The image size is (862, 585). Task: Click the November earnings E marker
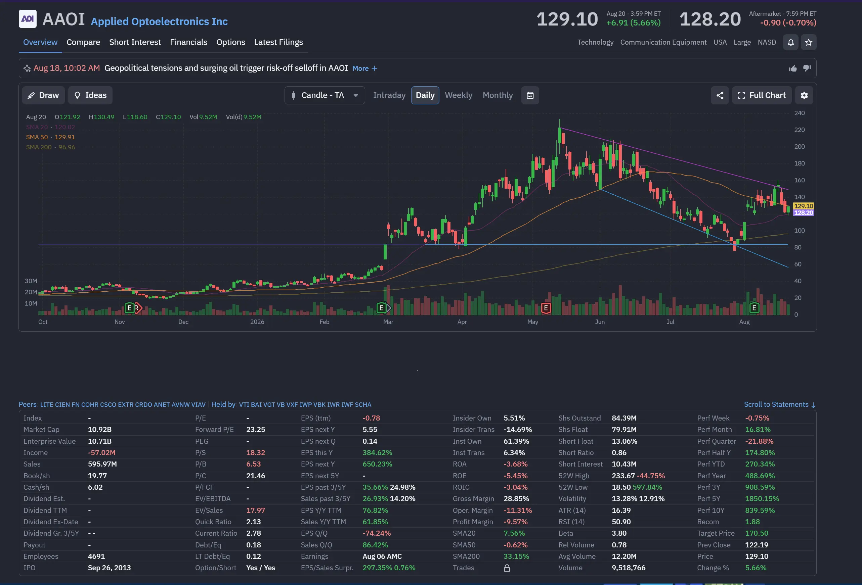129,307
